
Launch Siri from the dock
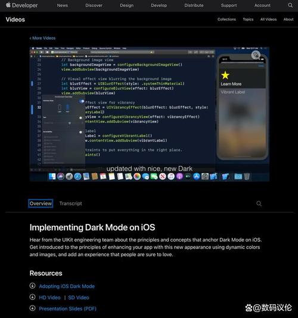61,176
